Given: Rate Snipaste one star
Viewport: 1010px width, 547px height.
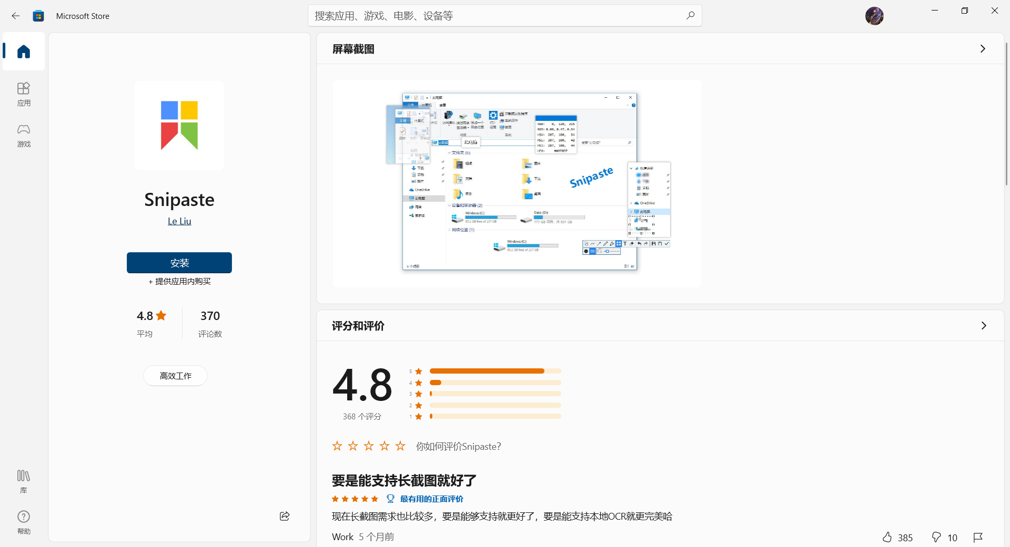Looking at the screenshot, I should point(337,446).
